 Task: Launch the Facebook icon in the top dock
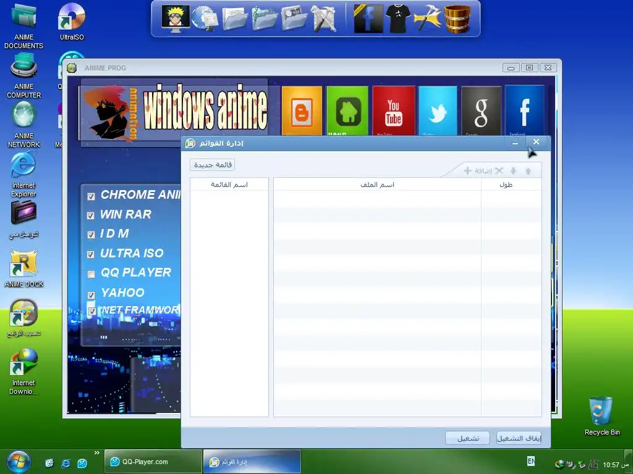click(368, 19)
